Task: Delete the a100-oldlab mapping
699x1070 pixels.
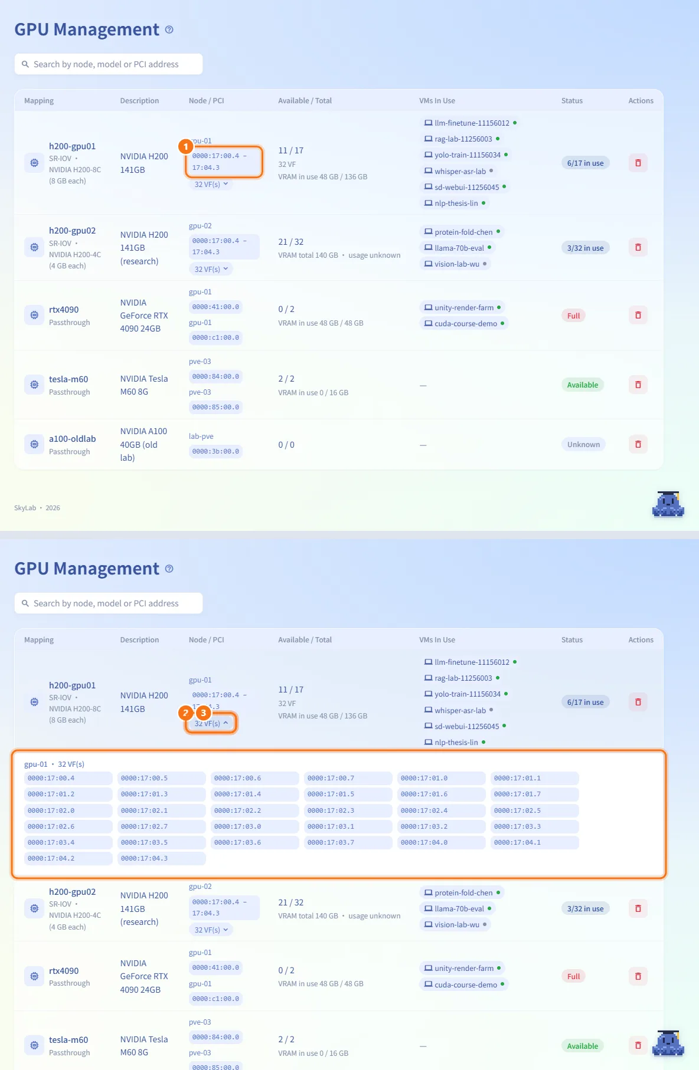Action: [638, 444]
